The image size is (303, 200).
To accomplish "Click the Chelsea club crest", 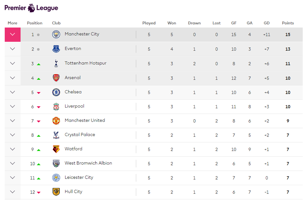I will pos(56,92).
